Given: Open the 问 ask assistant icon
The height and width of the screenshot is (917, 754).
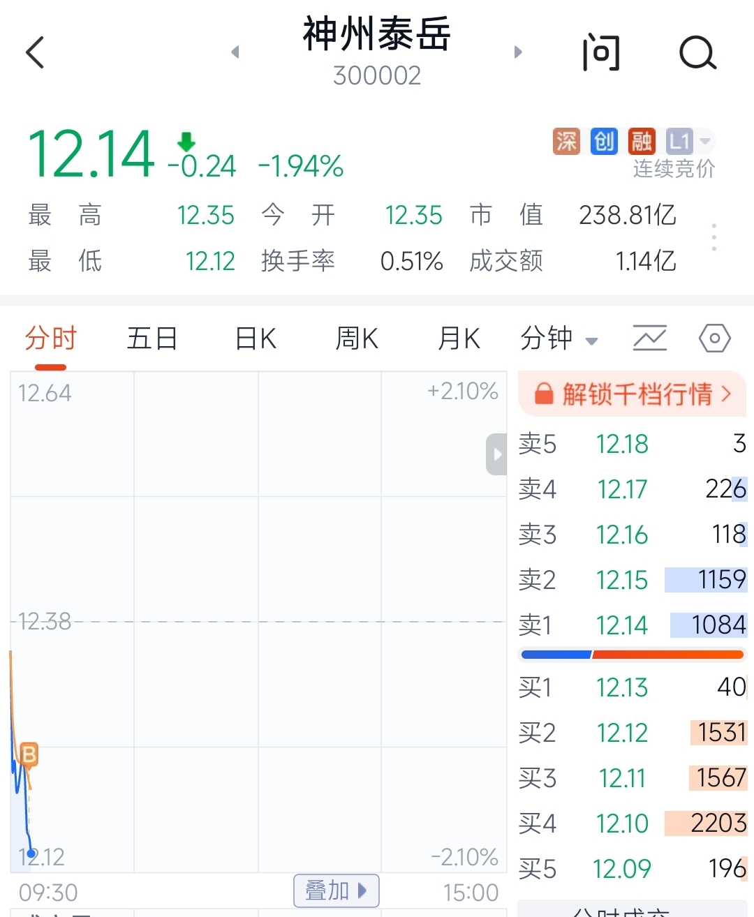Looking at the screenshot, I should pyautogui.click(x=601, y=52).
